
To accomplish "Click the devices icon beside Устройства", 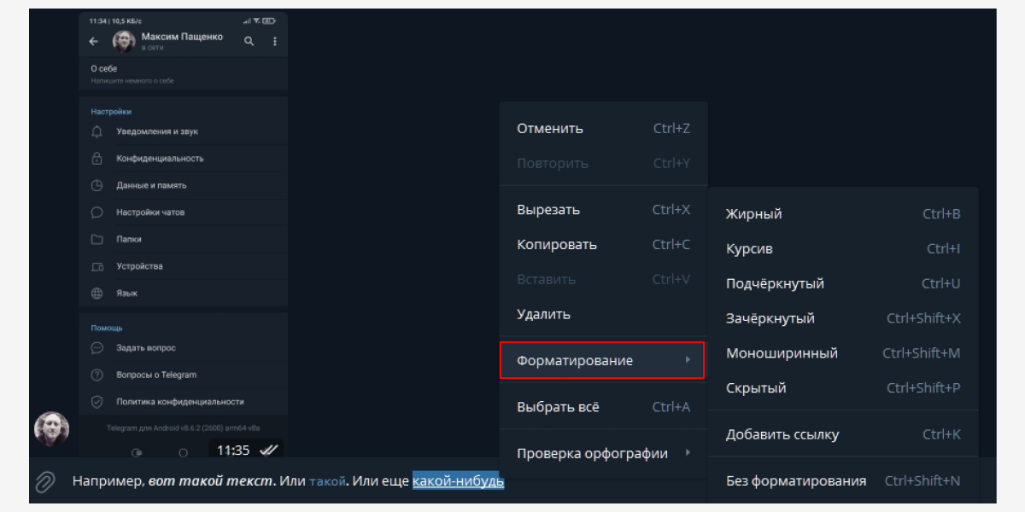I will point(97,266).
